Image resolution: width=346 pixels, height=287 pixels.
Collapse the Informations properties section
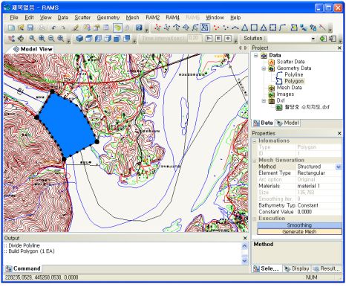(x=255, y=141)
